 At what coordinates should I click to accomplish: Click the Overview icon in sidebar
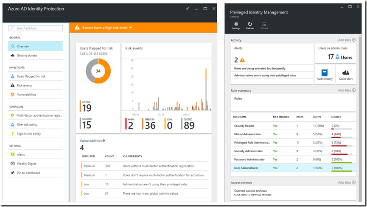coord(13,46)
